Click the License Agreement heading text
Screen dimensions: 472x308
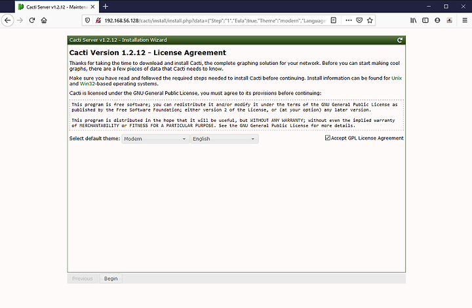point(147,52)
